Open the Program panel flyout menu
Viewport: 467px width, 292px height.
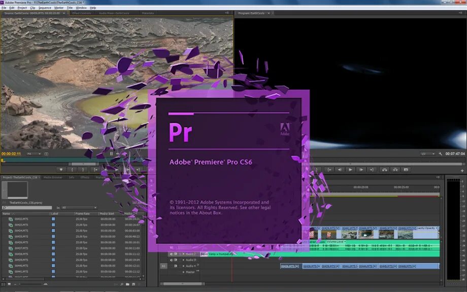click(x=460, y=13)
